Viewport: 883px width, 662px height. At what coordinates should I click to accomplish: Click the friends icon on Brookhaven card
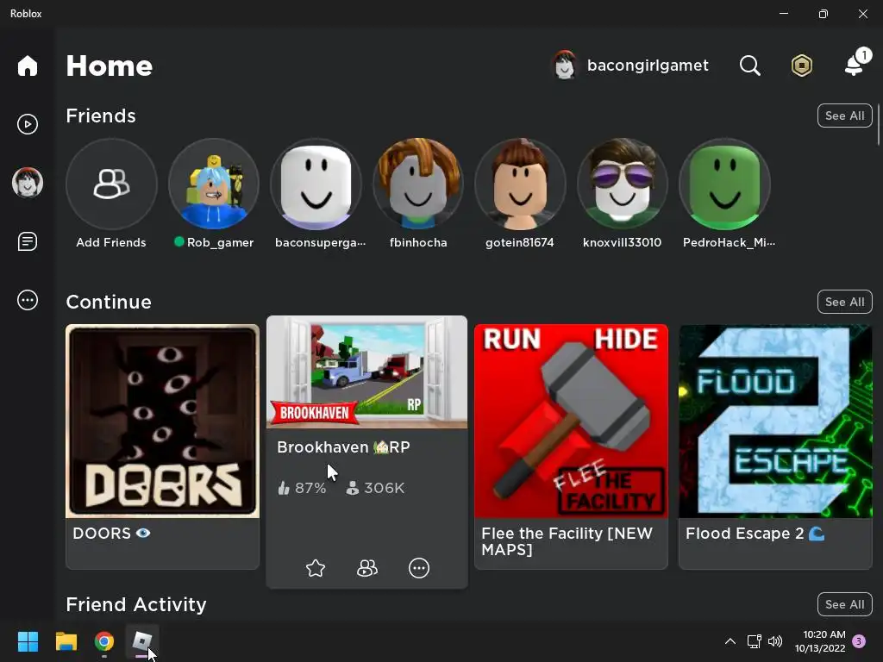point(367,568)
